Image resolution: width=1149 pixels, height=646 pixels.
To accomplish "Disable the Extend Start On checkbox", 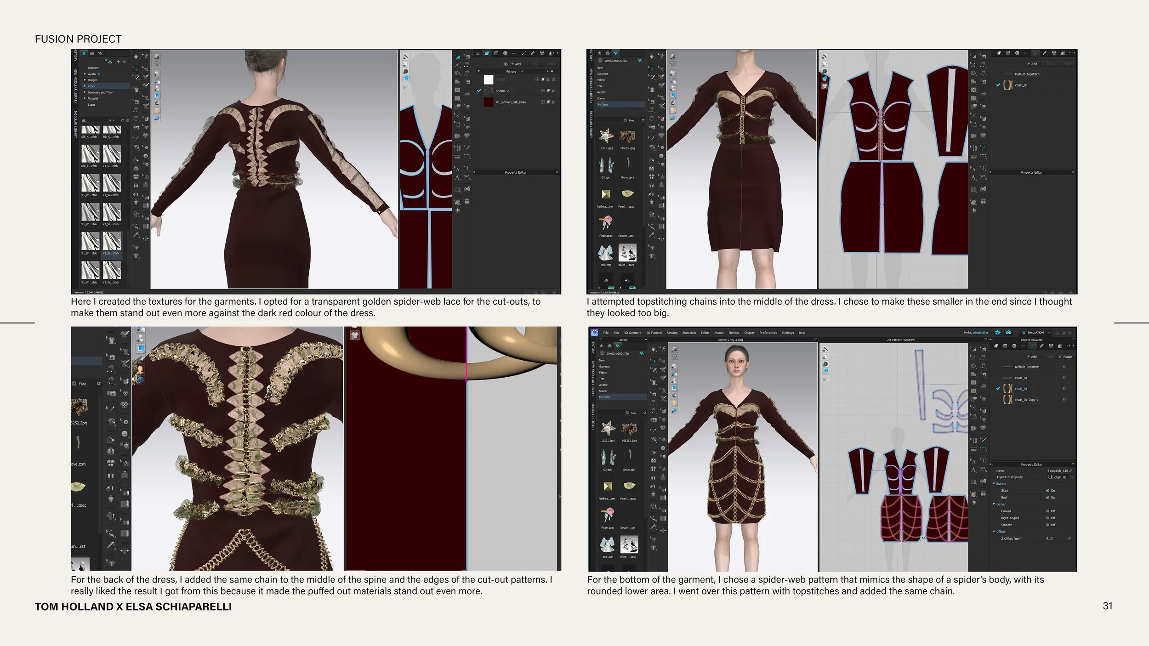I will coord(1047,490).
